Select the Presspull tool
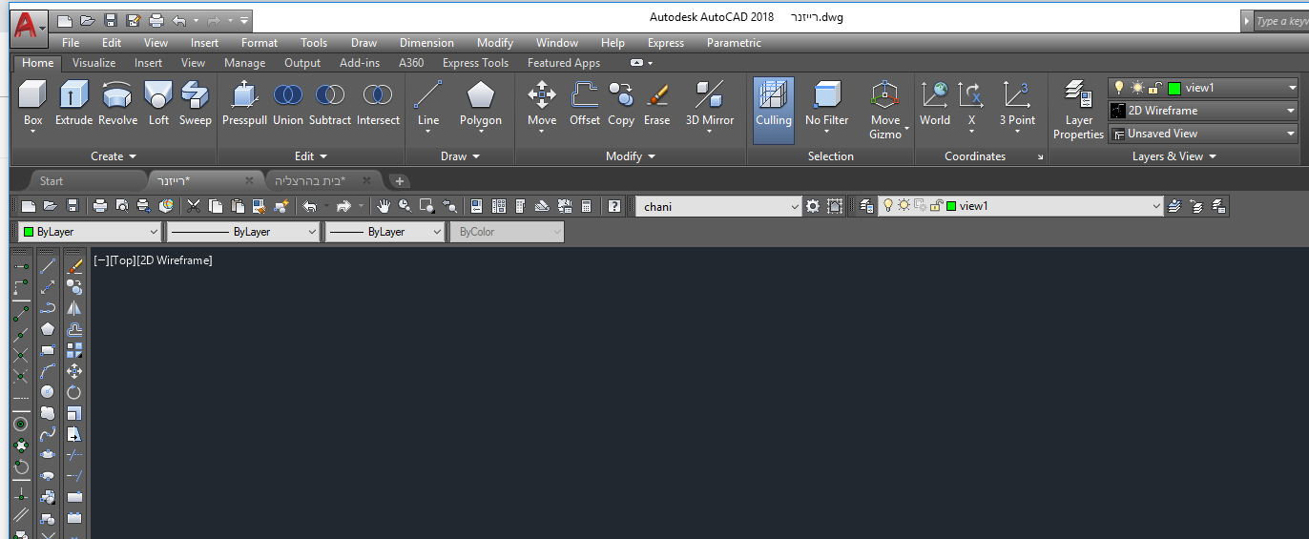 tap(244, 103)
